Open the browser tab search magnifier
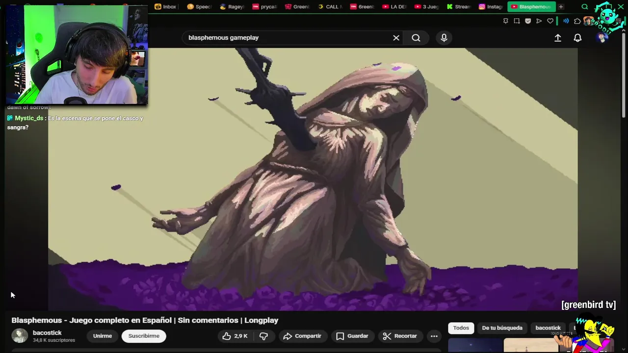Screen dimensions: 628x353 point(585,7)
